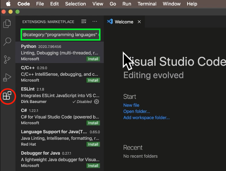The width and height of the screenshot is (226, 171).
Task: Open the Selection menu
Action: point(76,4)
